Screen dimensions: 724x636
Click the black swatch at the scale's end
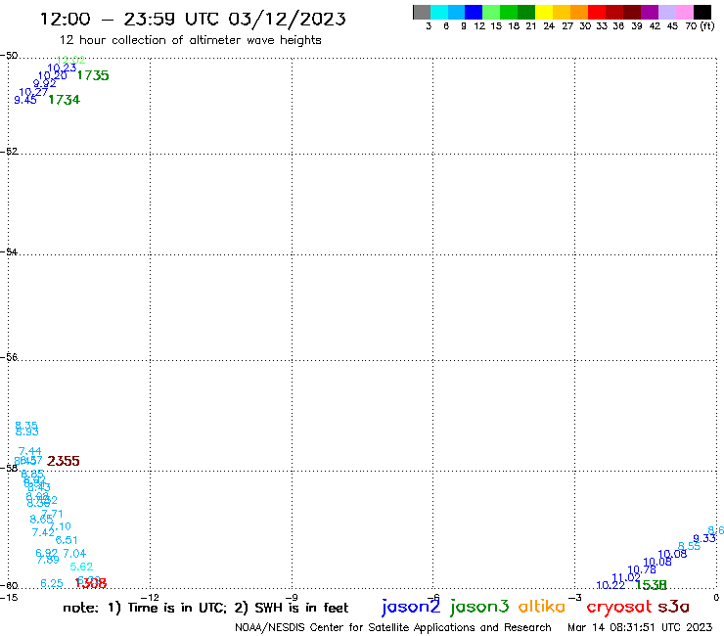(701, 12)
